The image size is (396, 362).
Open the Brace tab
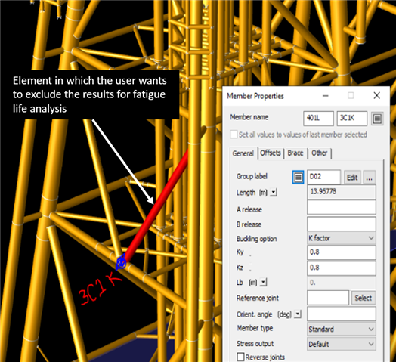(x=295, y=153)
